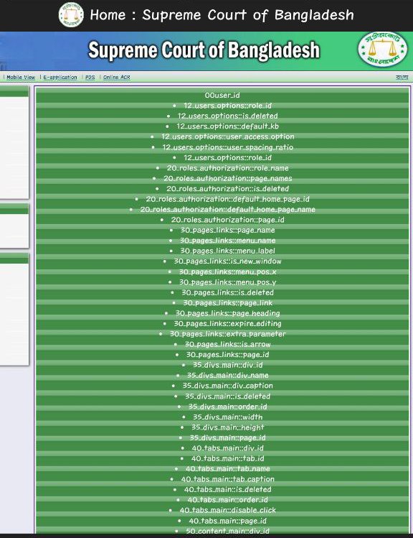Click the 40_tabs_main::disable_click row
The width and height of the screenshot is (413, 538).
[228, 510]
